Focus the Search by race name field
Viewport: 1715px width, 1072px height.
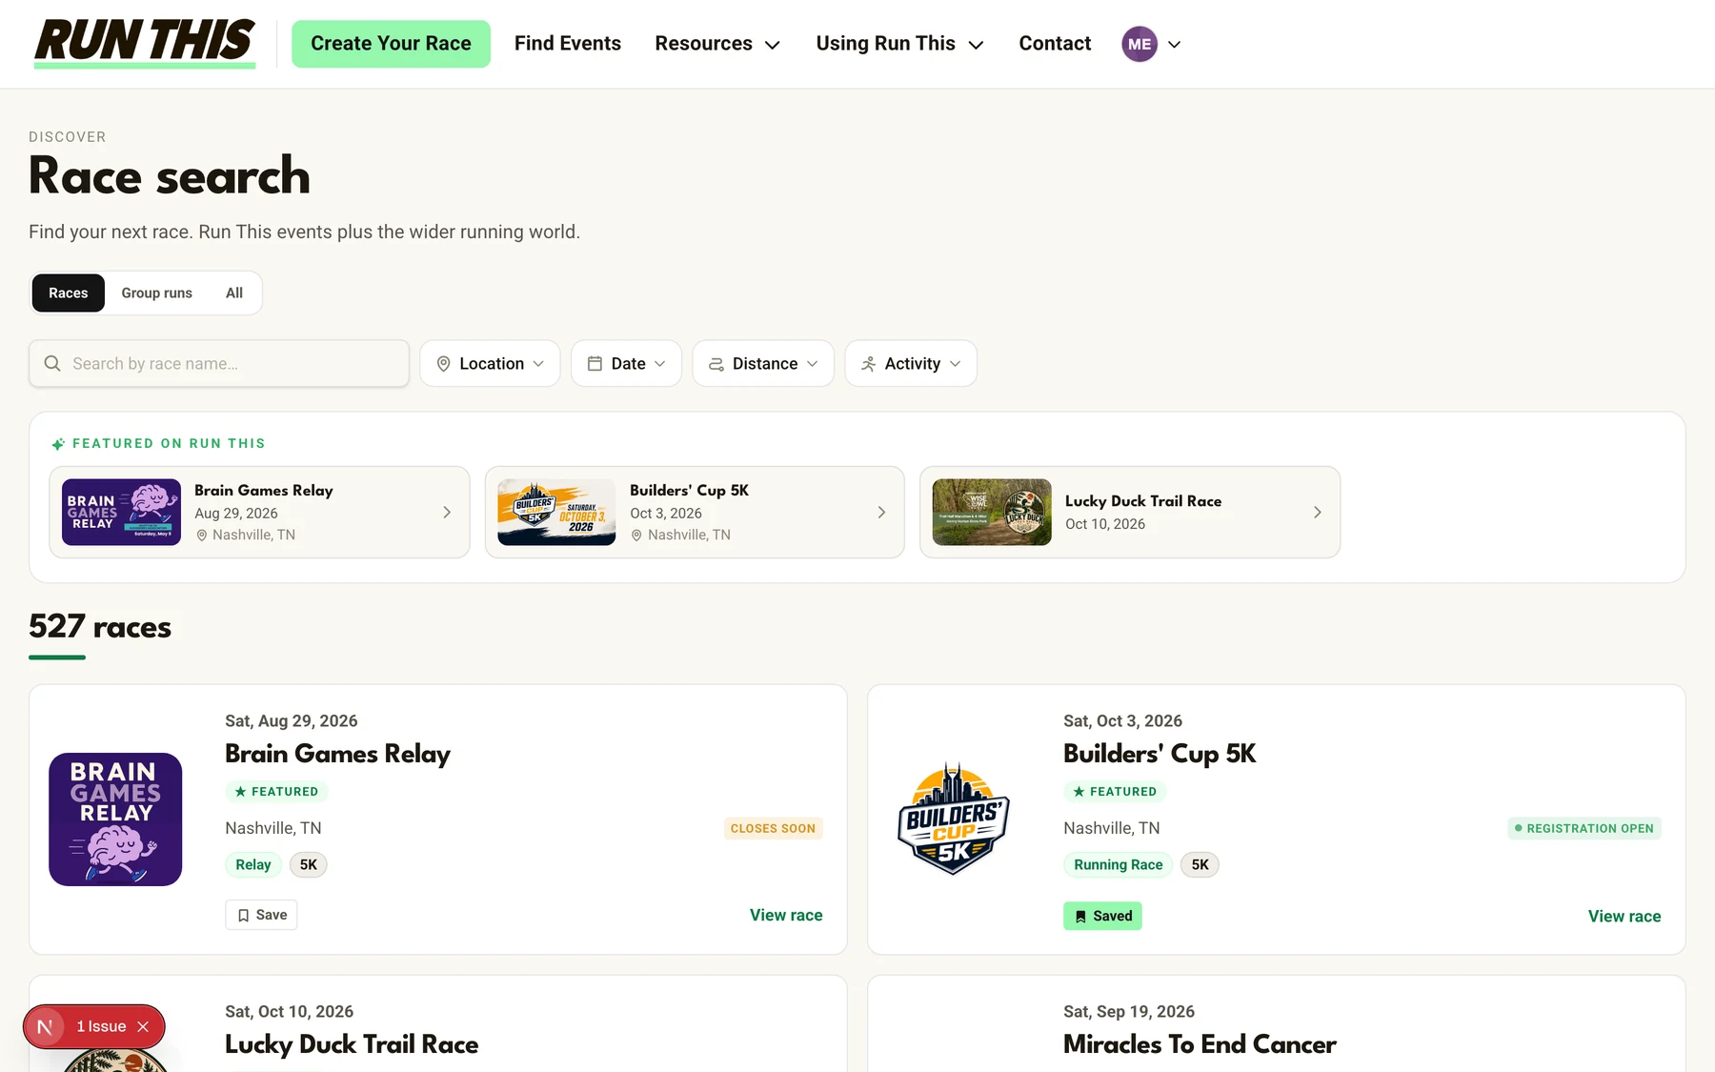[219, 363]
